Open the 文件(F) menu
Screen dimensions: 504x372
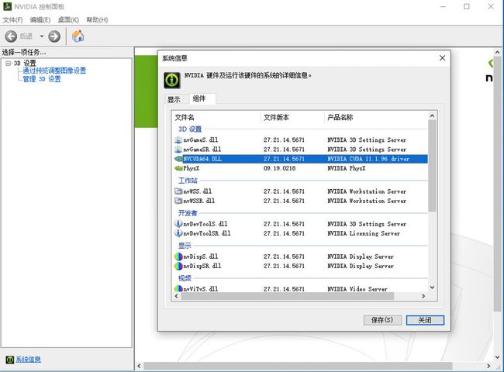point(13,20)
